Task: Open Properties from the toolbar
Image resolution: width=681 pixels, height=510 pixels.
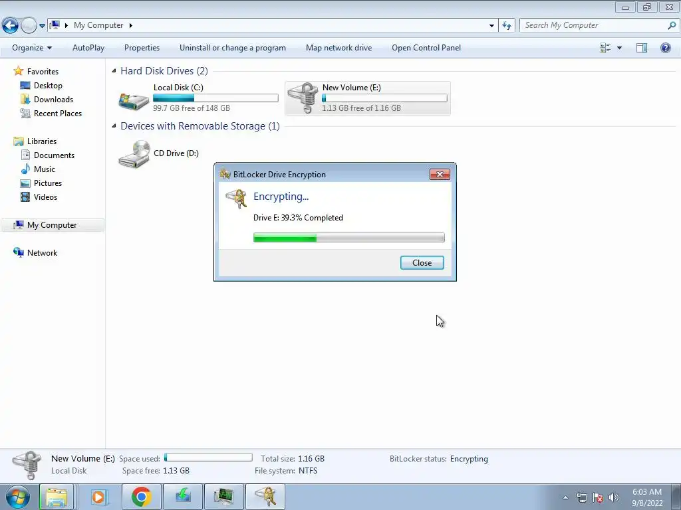Action: point(142,48)
